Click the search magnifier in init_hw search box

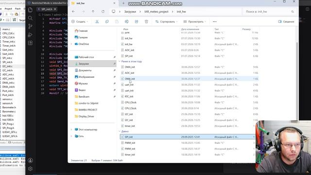click(x=293, y=12)
